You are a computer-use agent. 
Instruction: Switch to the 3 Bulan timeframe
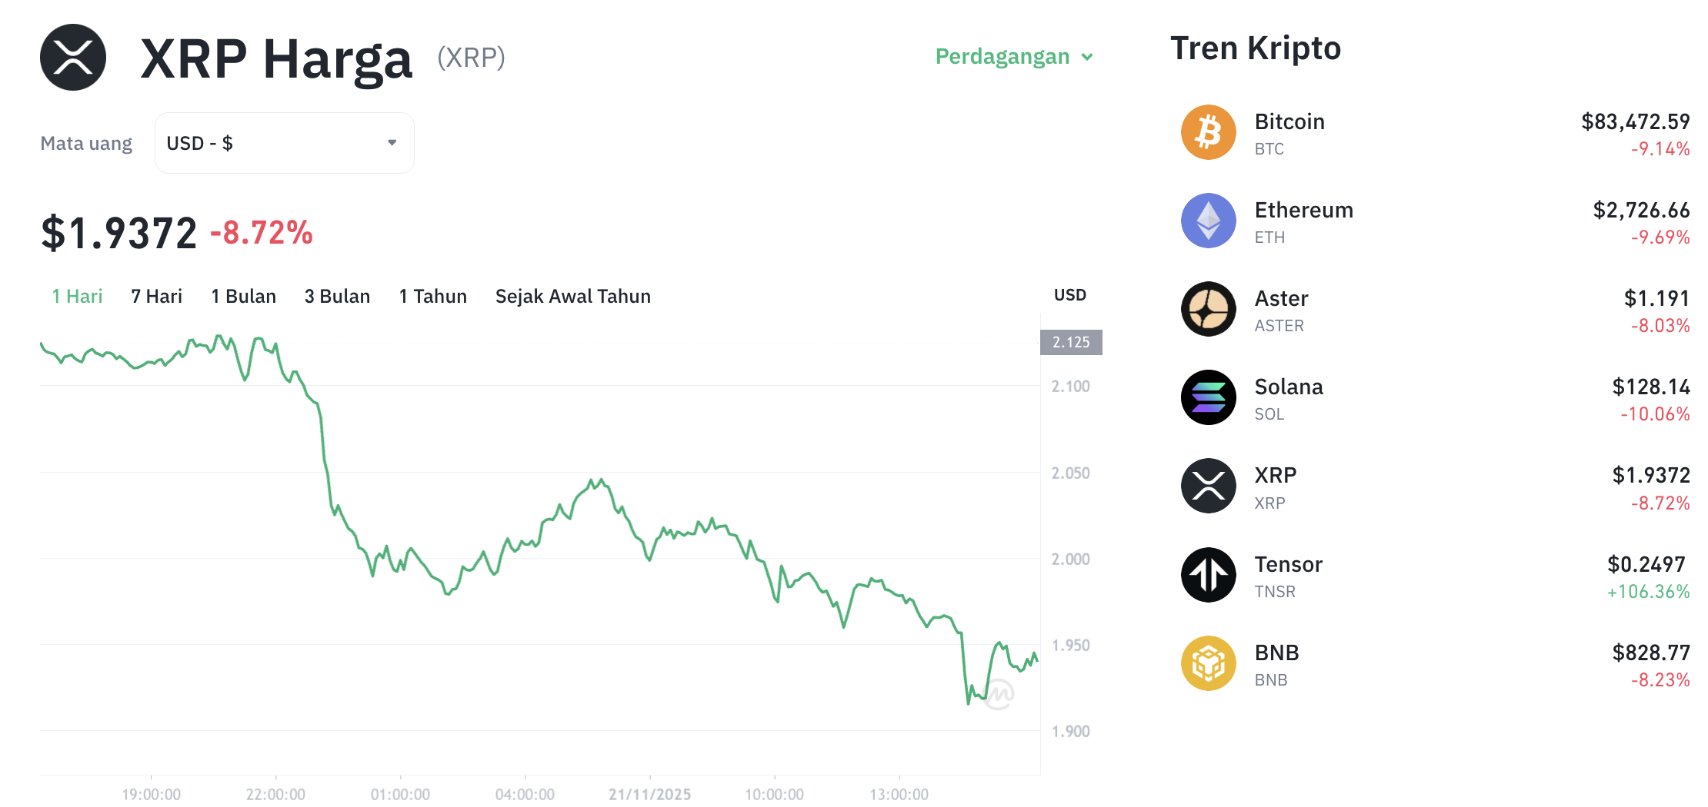click(x=337, y=296)
